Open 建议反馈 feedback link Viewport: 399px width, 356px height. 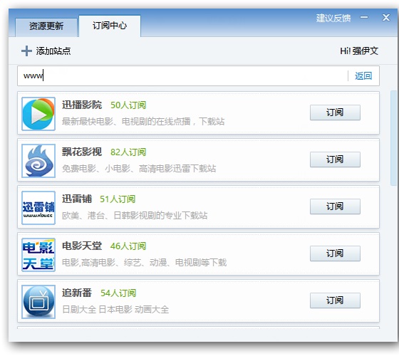click(333, 19)
